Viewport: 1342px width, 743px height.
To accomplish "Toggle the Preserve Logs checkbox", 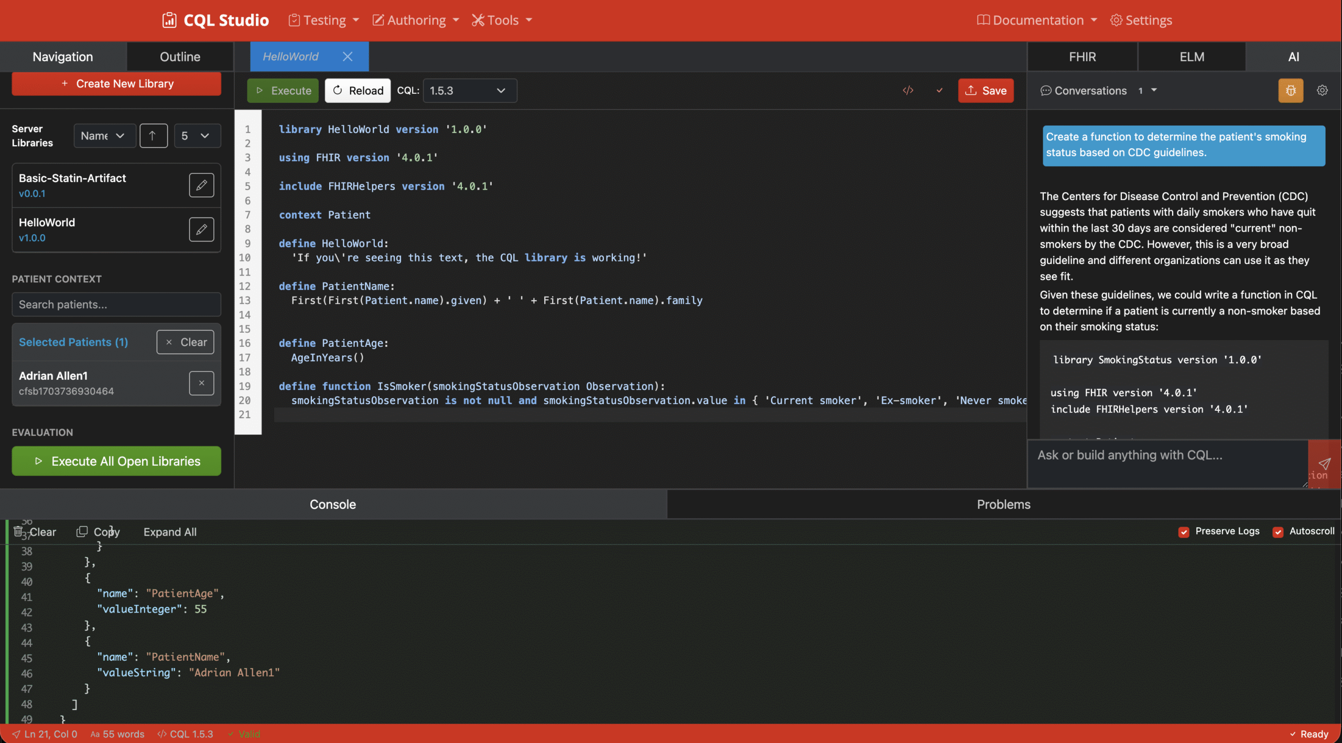I will tap(1184, 532).
